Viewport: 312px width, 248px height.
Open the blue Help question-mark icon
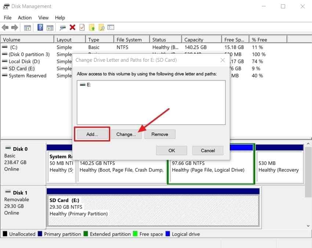point(40,27)
